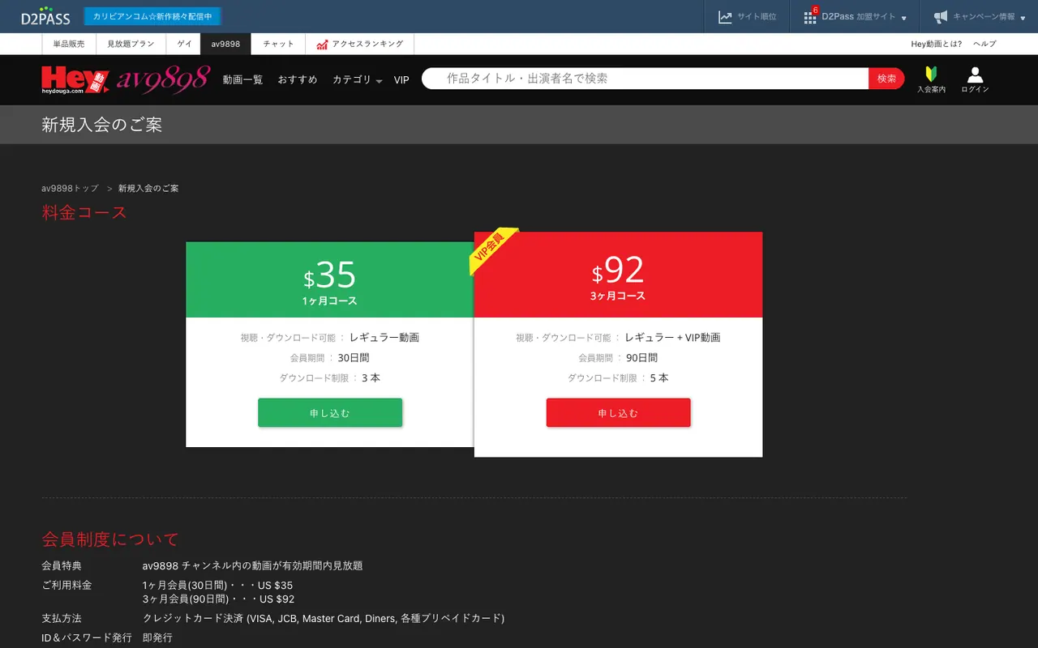Click the D2PASS logo
Image resolution: width=1038 pixels, height=648 pixels.
pyautogui.click(x=46, y=15)
